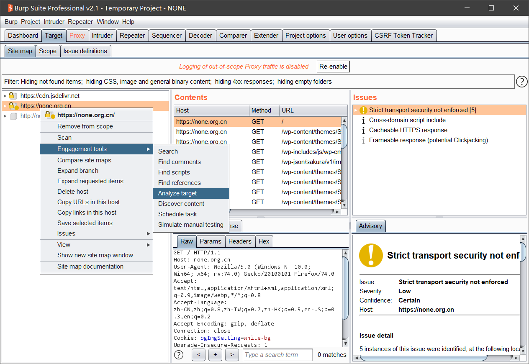Click the search help icon below request

pyautogui.click(x=179, y=355)
